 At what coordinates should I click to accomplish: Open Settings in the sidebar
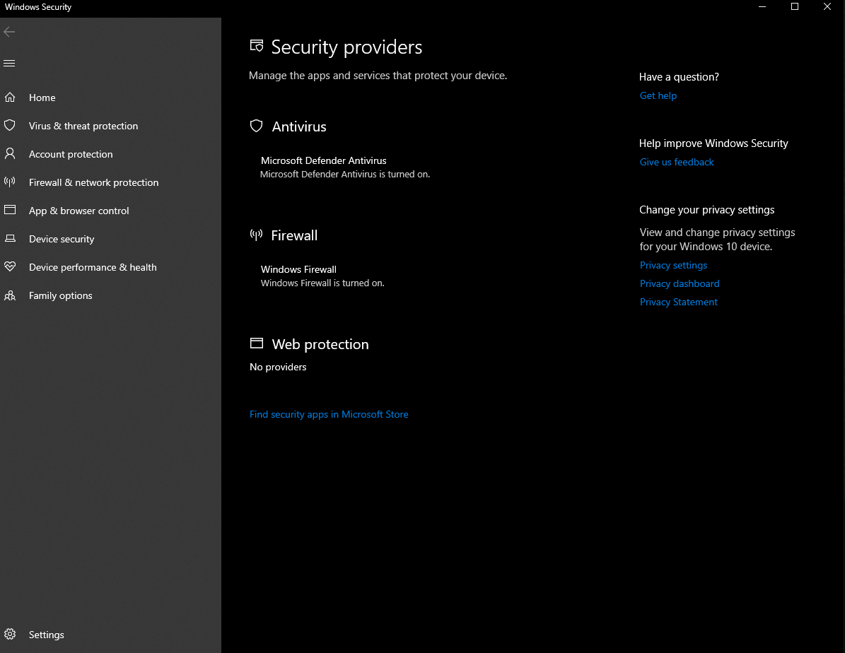pos(110,635)
